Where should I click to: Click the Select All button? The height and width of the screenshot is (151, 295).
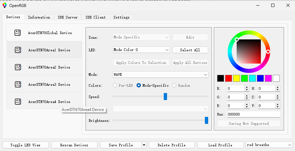[x=190, y=50]
